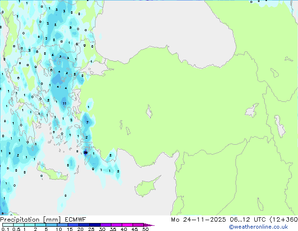Click the 10–15 mm legend swatch
The height and width of the screenshot is (231, 298).
62,225
